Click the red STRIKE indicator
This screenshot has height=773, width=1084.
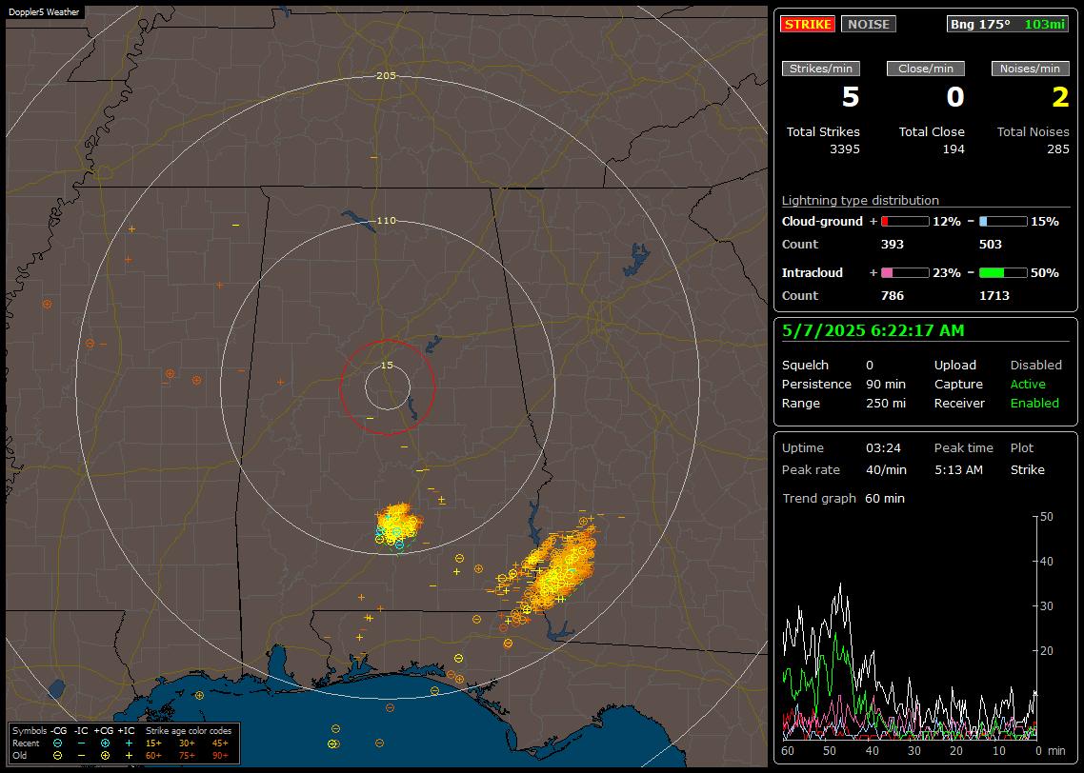(808, 24)
